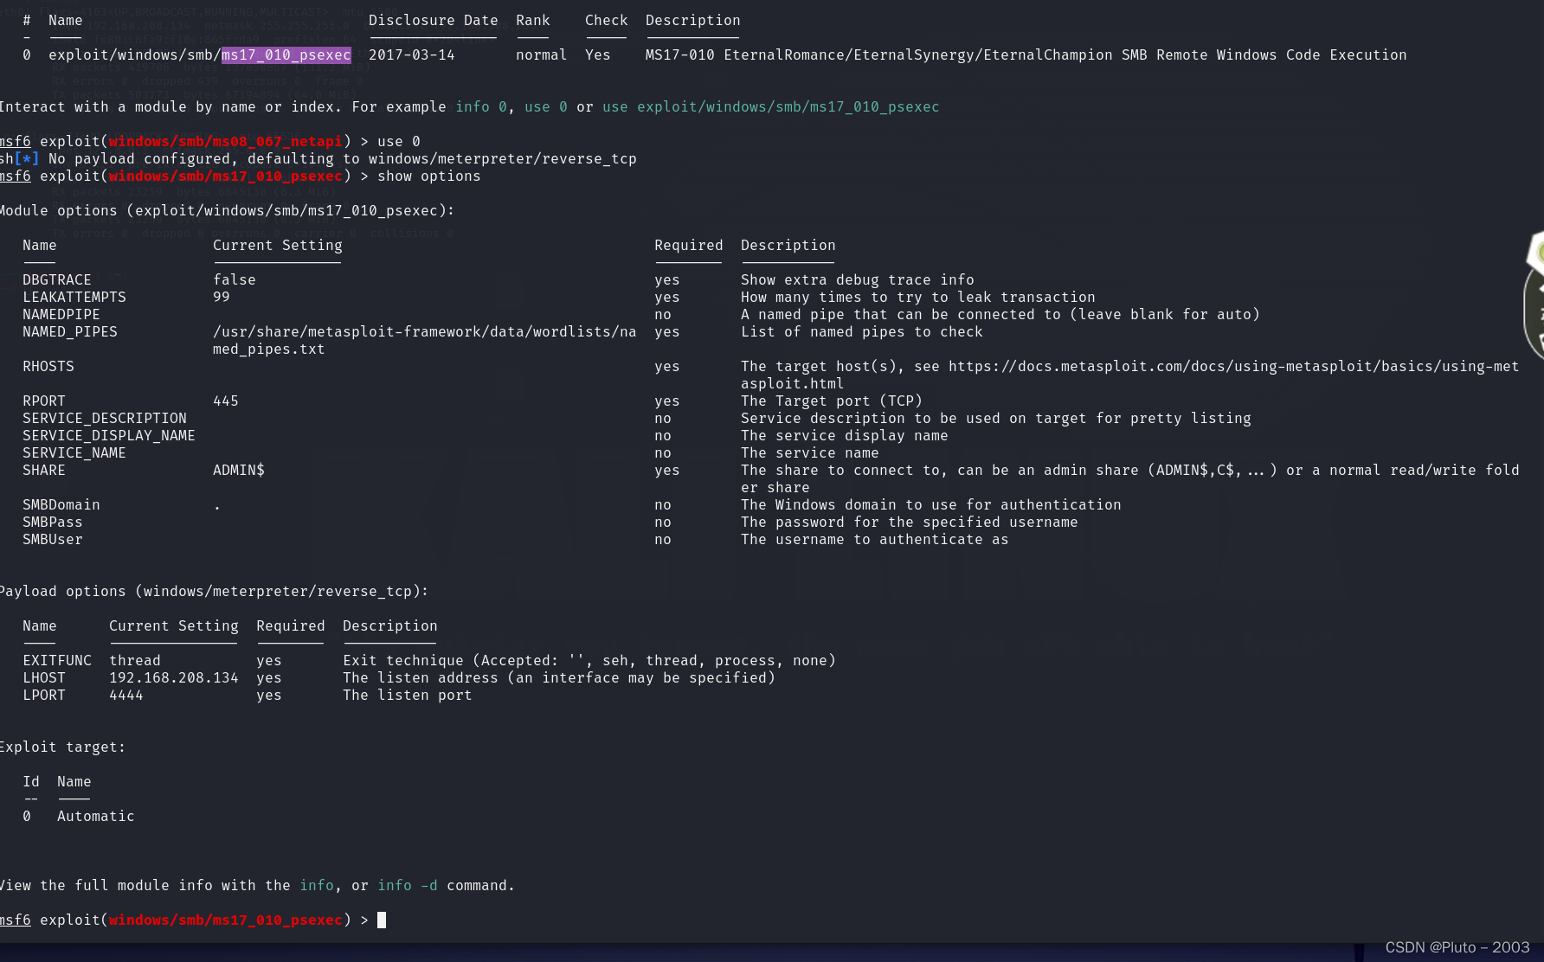Click the 'Exploit target:' heading
Image resolution: width=1544 pixels, height=962 pixels.
[62, 747]
